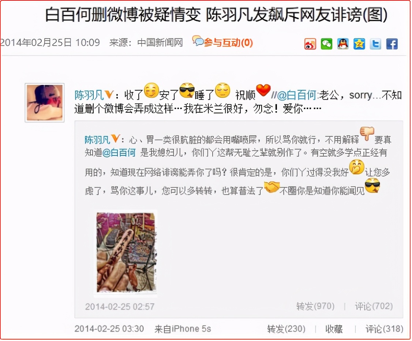Open @白百何 mention in quoted post
Screen dimensions: 412x341
(119, 152)
